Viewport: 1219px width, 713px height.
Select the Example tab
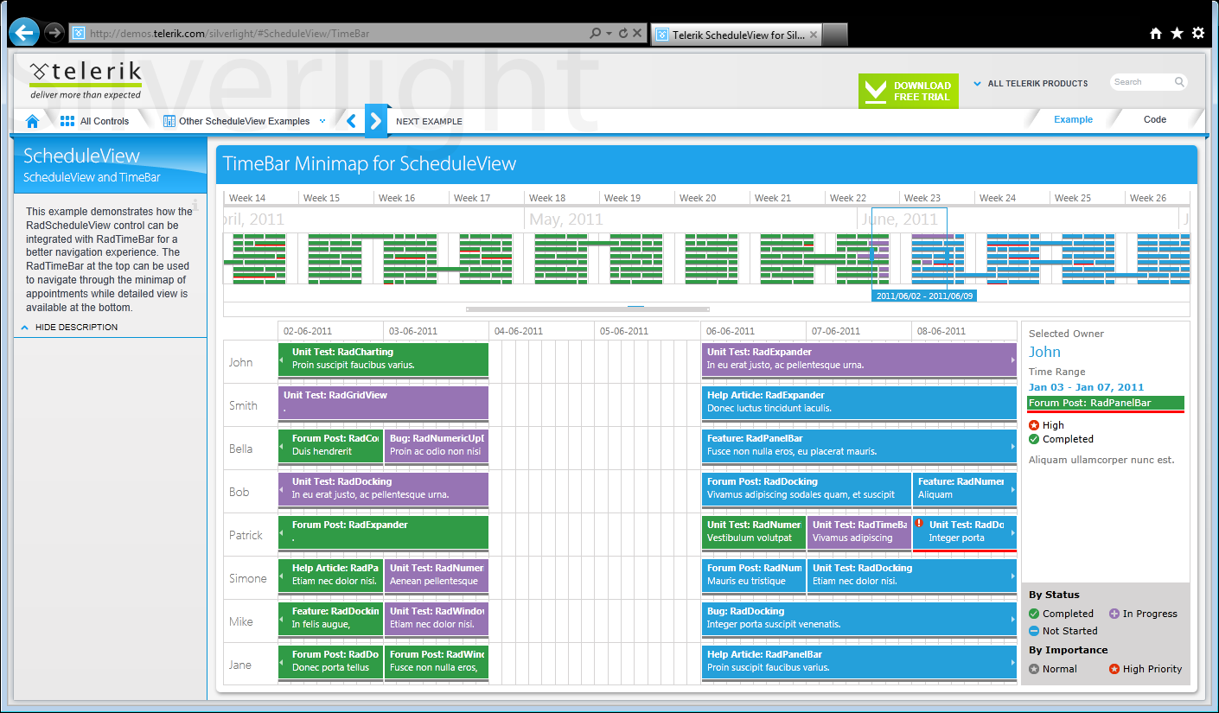tap(1073, 120)
